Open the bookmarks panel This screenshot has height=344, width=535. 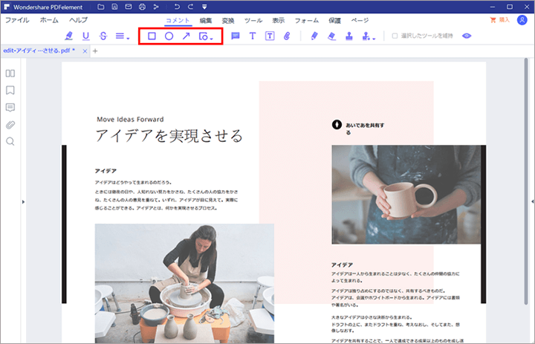10,90
